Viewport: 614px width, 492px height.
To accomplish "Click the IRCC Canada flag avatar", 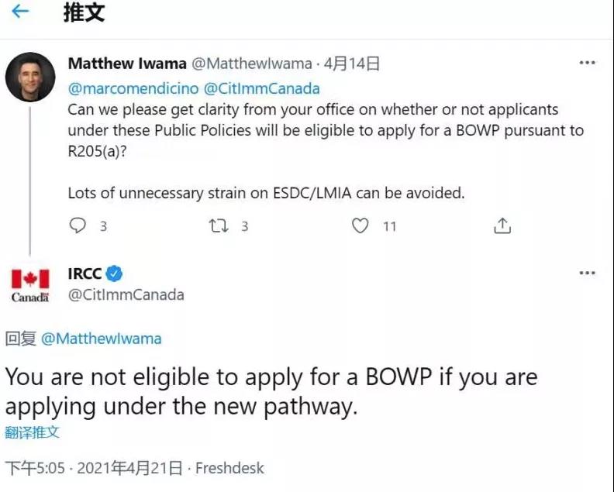I will tap(29, 284).
